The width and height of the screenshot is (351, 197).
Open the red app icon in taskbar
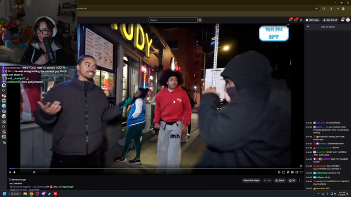click(55, 194)
